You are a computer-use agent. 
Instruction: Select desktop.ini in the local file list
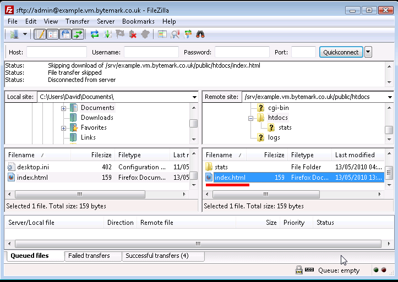[x=33, y=167]
